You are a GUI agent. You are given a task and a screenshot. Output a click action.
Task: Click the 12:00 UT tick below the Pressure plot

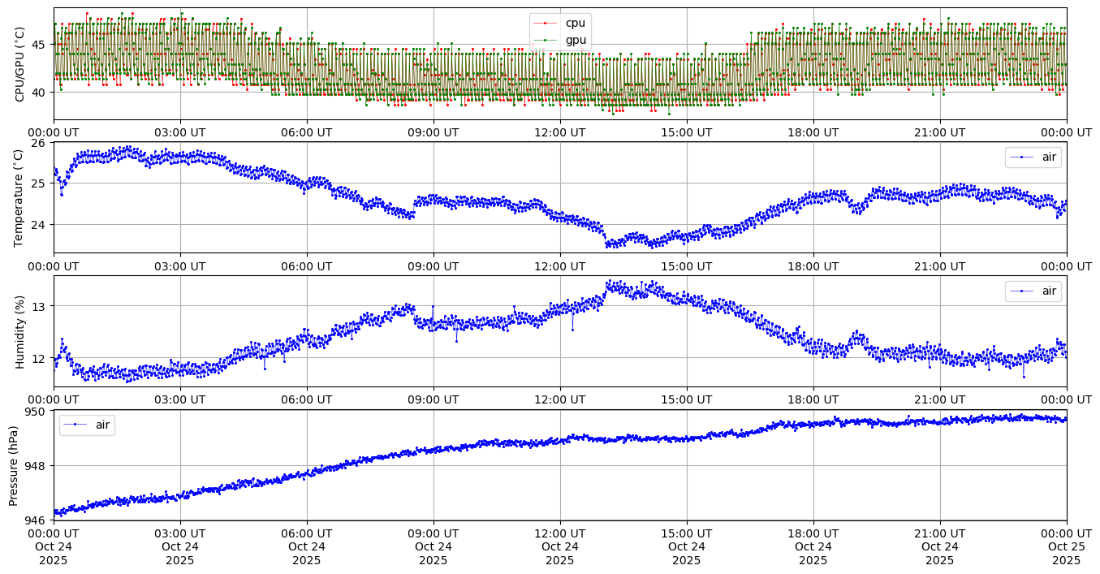pos(560,533)
